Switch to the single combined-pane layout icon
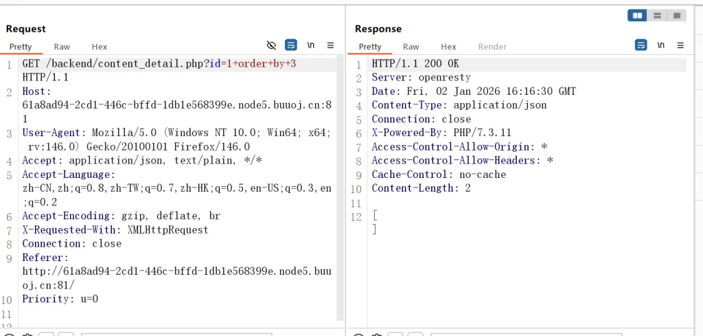The image size is (703, 336). 676,15
